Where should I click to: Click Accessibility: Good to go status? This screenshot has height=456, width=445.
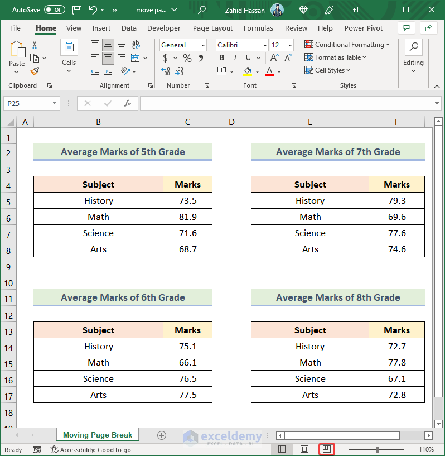pyautogui.click(x=91, y=450)
